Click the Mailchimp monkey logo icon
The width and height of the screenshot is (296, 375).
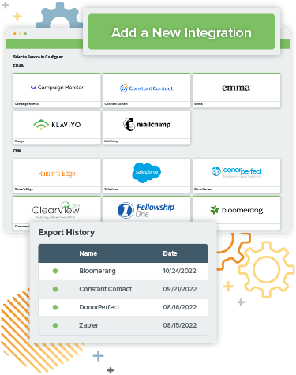(x=129, y=124)
